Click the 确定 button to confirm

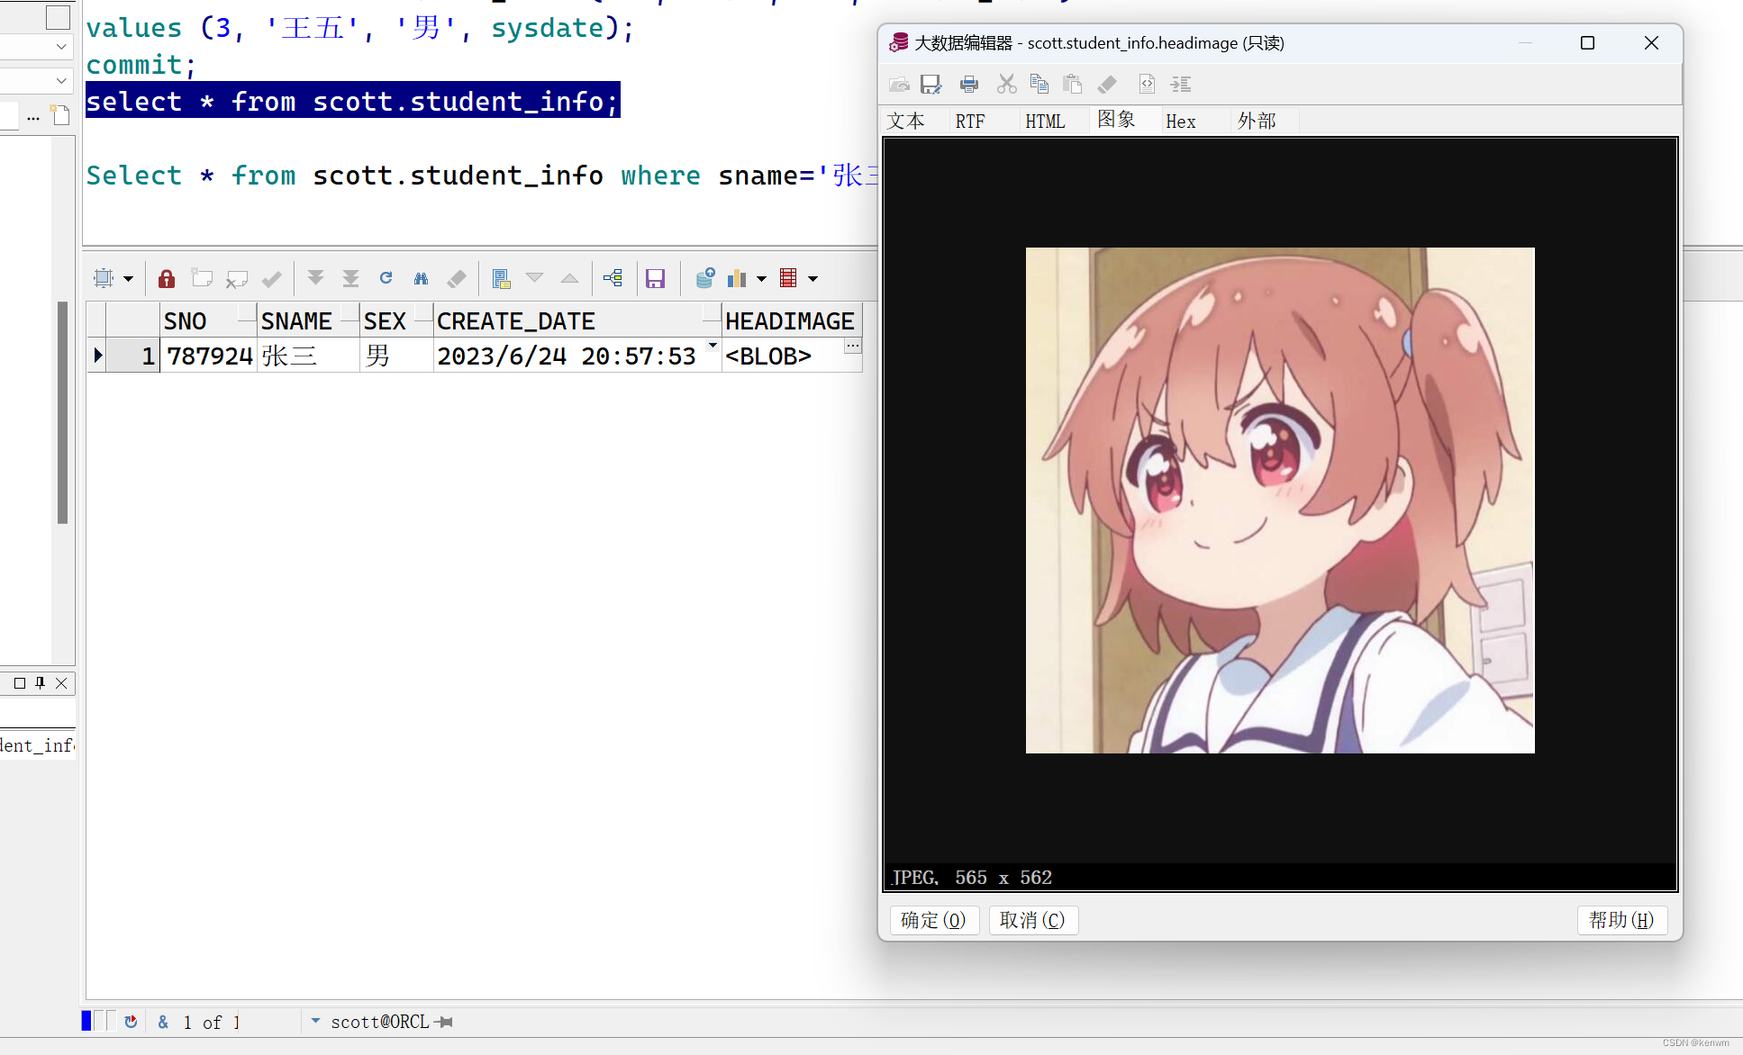click(934, 920)
